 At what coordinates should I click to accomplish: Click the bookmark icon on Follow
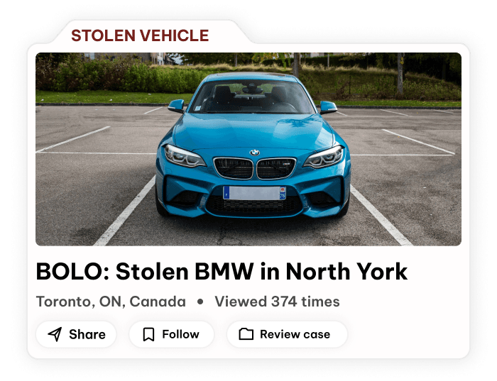(x=148, y=334)
